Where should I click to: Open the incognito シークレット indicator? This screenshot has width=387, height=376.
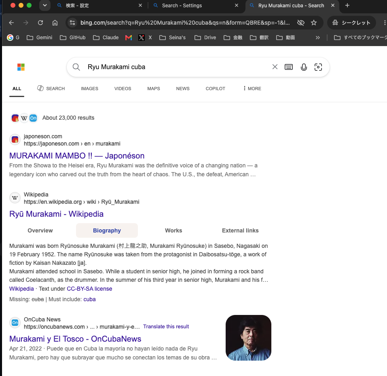coord(351,23)
